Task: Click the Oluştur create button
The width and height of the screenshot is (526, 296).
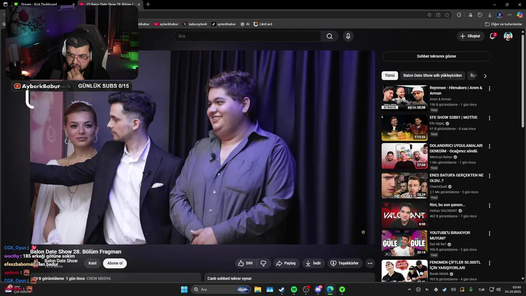Action: pyautogui.click(x=470, y=36)
